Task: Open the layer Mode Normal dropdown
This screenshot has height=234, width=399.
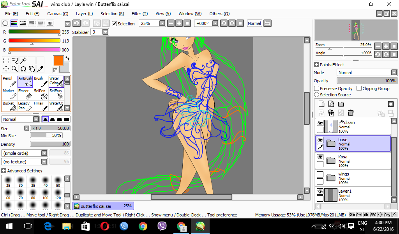Action: (x=394, y=73)
